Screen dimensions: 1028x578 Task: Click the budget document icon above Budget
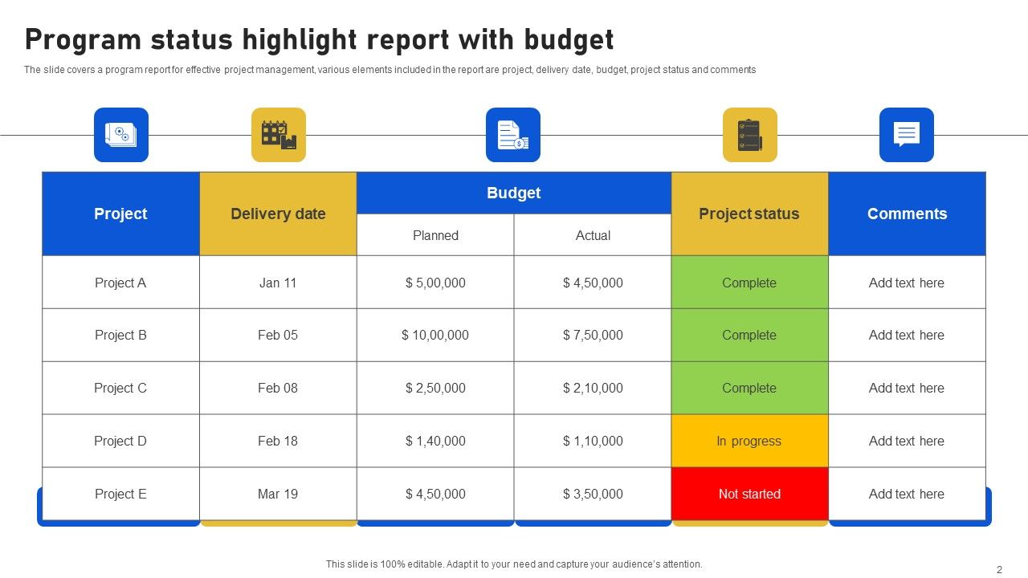point(513,135)
